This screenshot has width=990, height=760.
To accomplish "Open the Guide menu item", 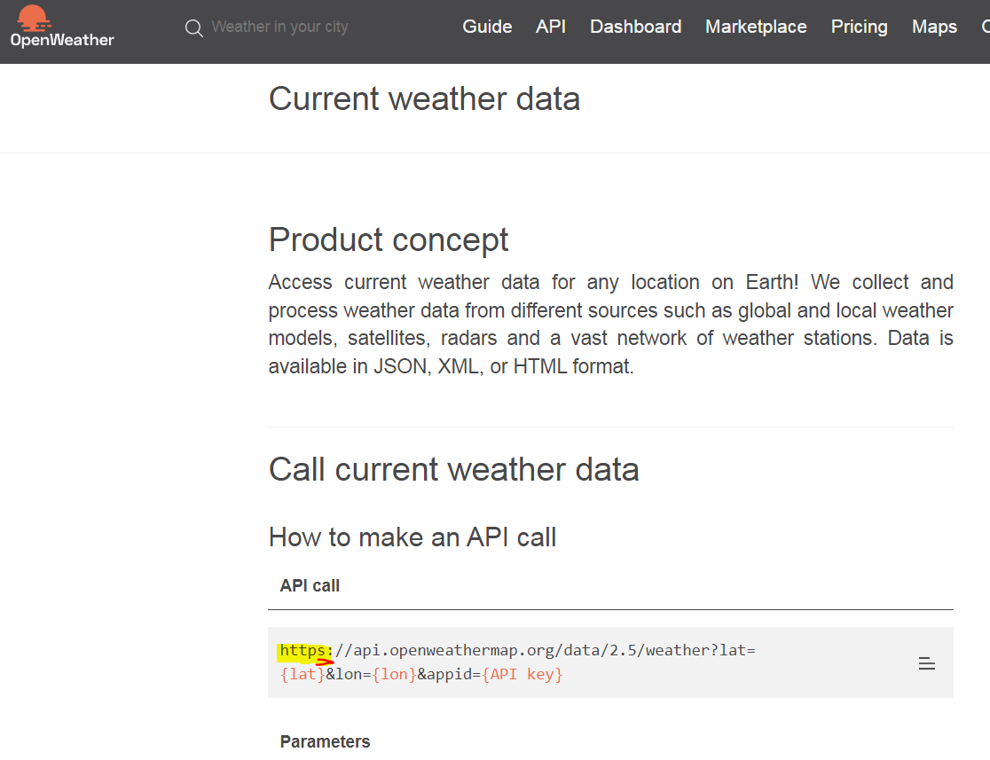I will point(487,27).
